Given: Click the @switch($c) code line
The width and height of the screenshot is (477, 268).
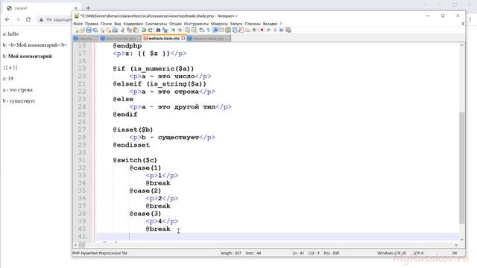Looking at the screenshot, I should 135,160.
